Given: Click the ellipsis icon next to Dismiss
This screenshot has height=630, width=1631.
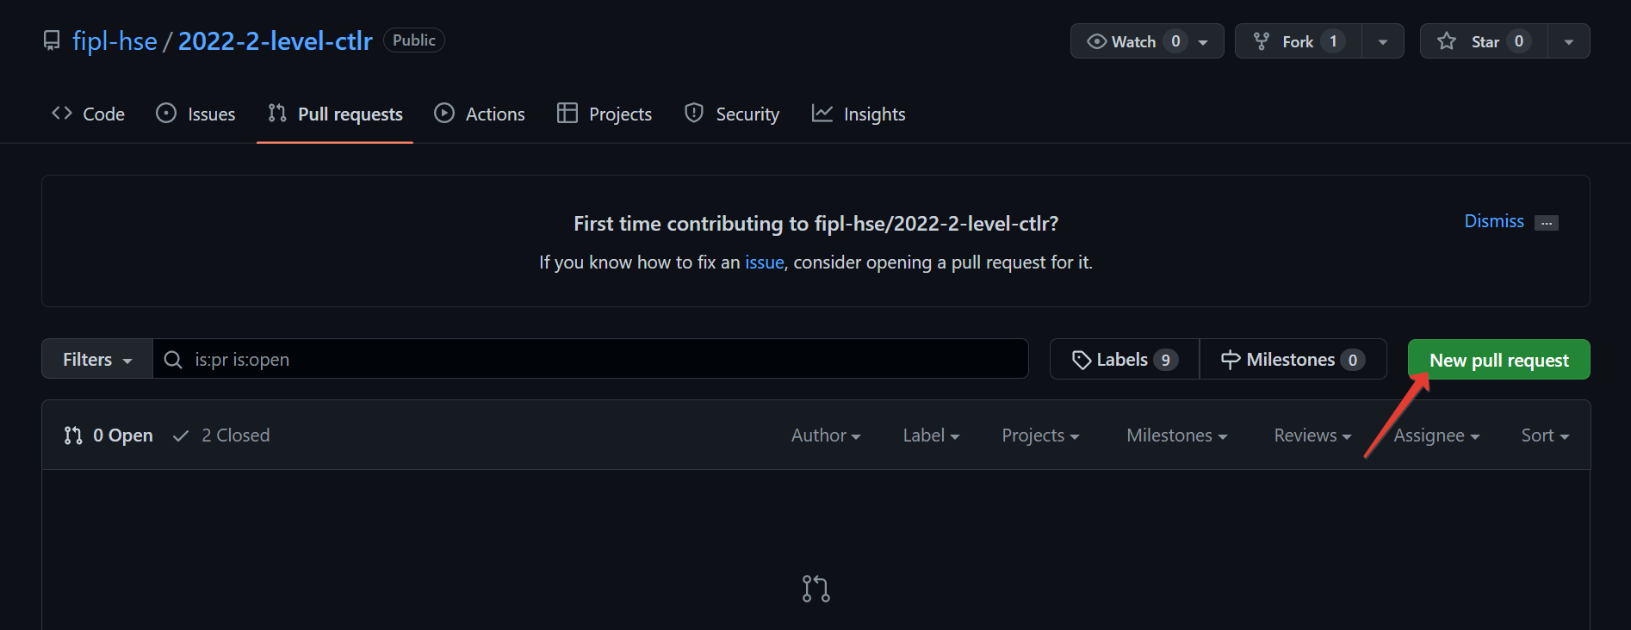Looking at the screenshot, I should pyautogui.click(x=1547, y=223).
